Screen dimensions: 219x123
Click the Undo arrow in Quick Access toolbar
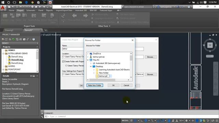tap(21, 7)
